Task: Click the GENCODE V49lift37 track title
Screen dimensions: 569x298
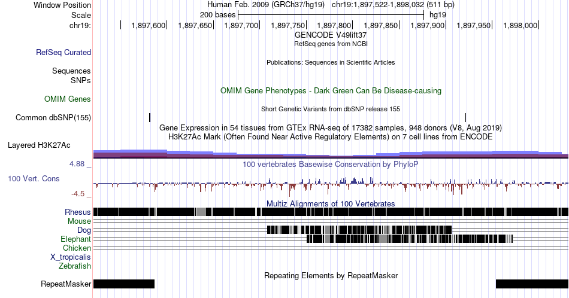Action: coord(331,35)
